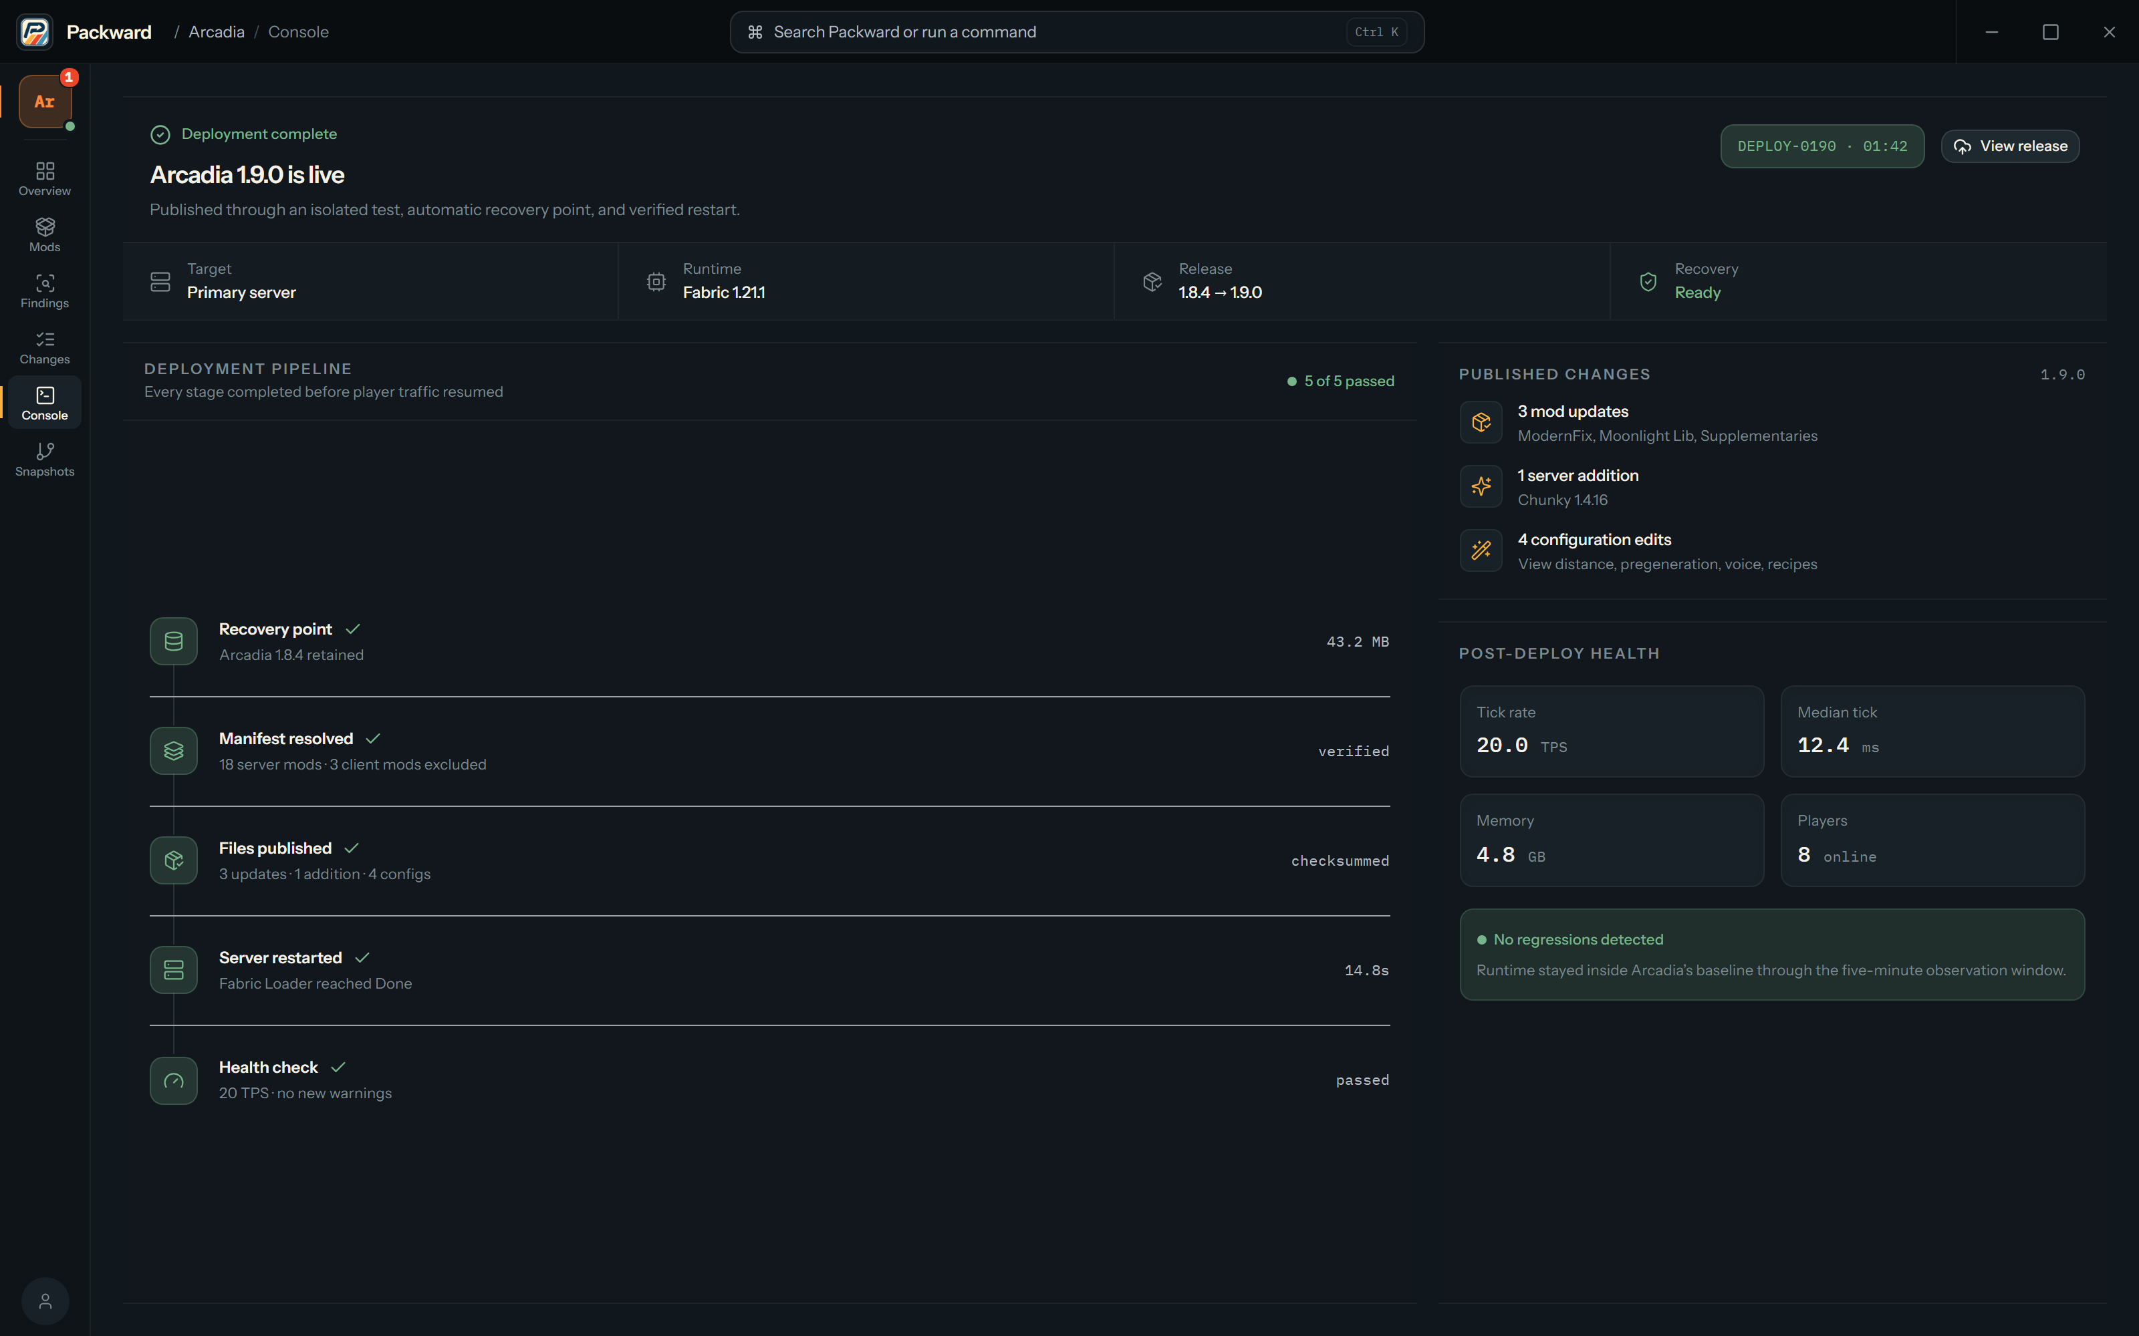2139x1336 pixels.
Task: Click the checkmark beside Health check
Action: pos(338,1067)
